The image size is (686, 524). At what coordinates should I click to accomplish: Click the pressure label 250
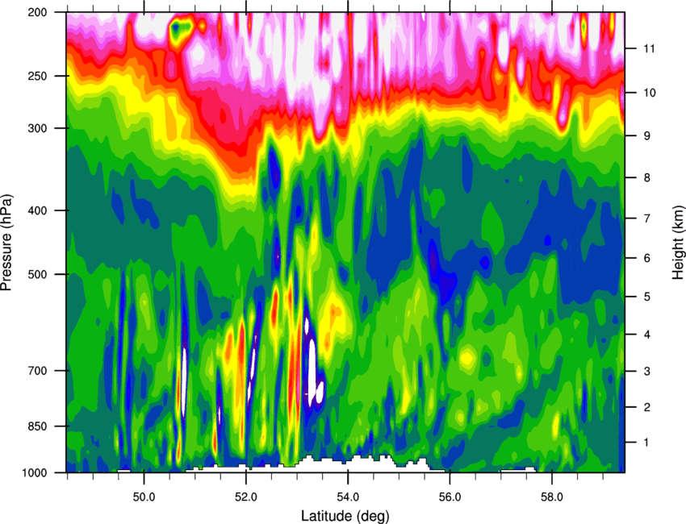(x=37, y=76)
